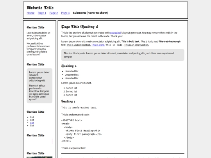Click the Heading 2 title
This screenshot has height=158, width=211.
(x=69, y=66)
